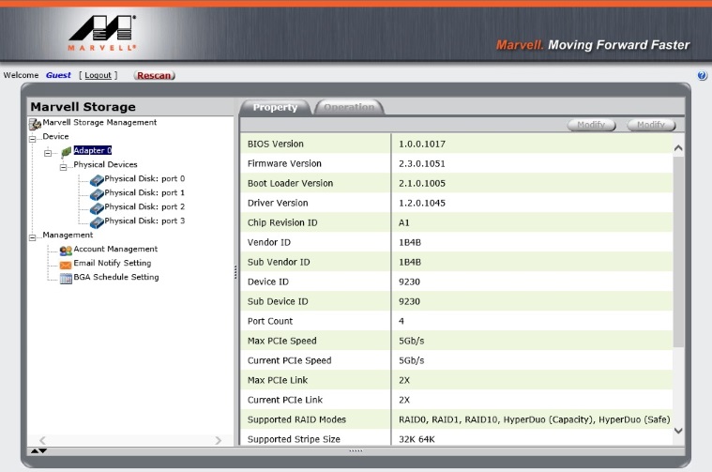Viewport: 712px width, 472px height.
Task: Click the first Modify button
Action: click(591, 125)
